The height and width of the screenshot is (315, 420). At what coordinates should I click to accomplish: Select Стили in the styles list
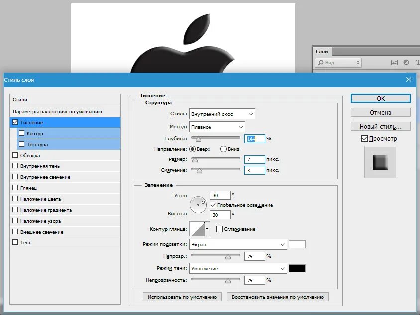pyautogui.click(x=65, y=99)
